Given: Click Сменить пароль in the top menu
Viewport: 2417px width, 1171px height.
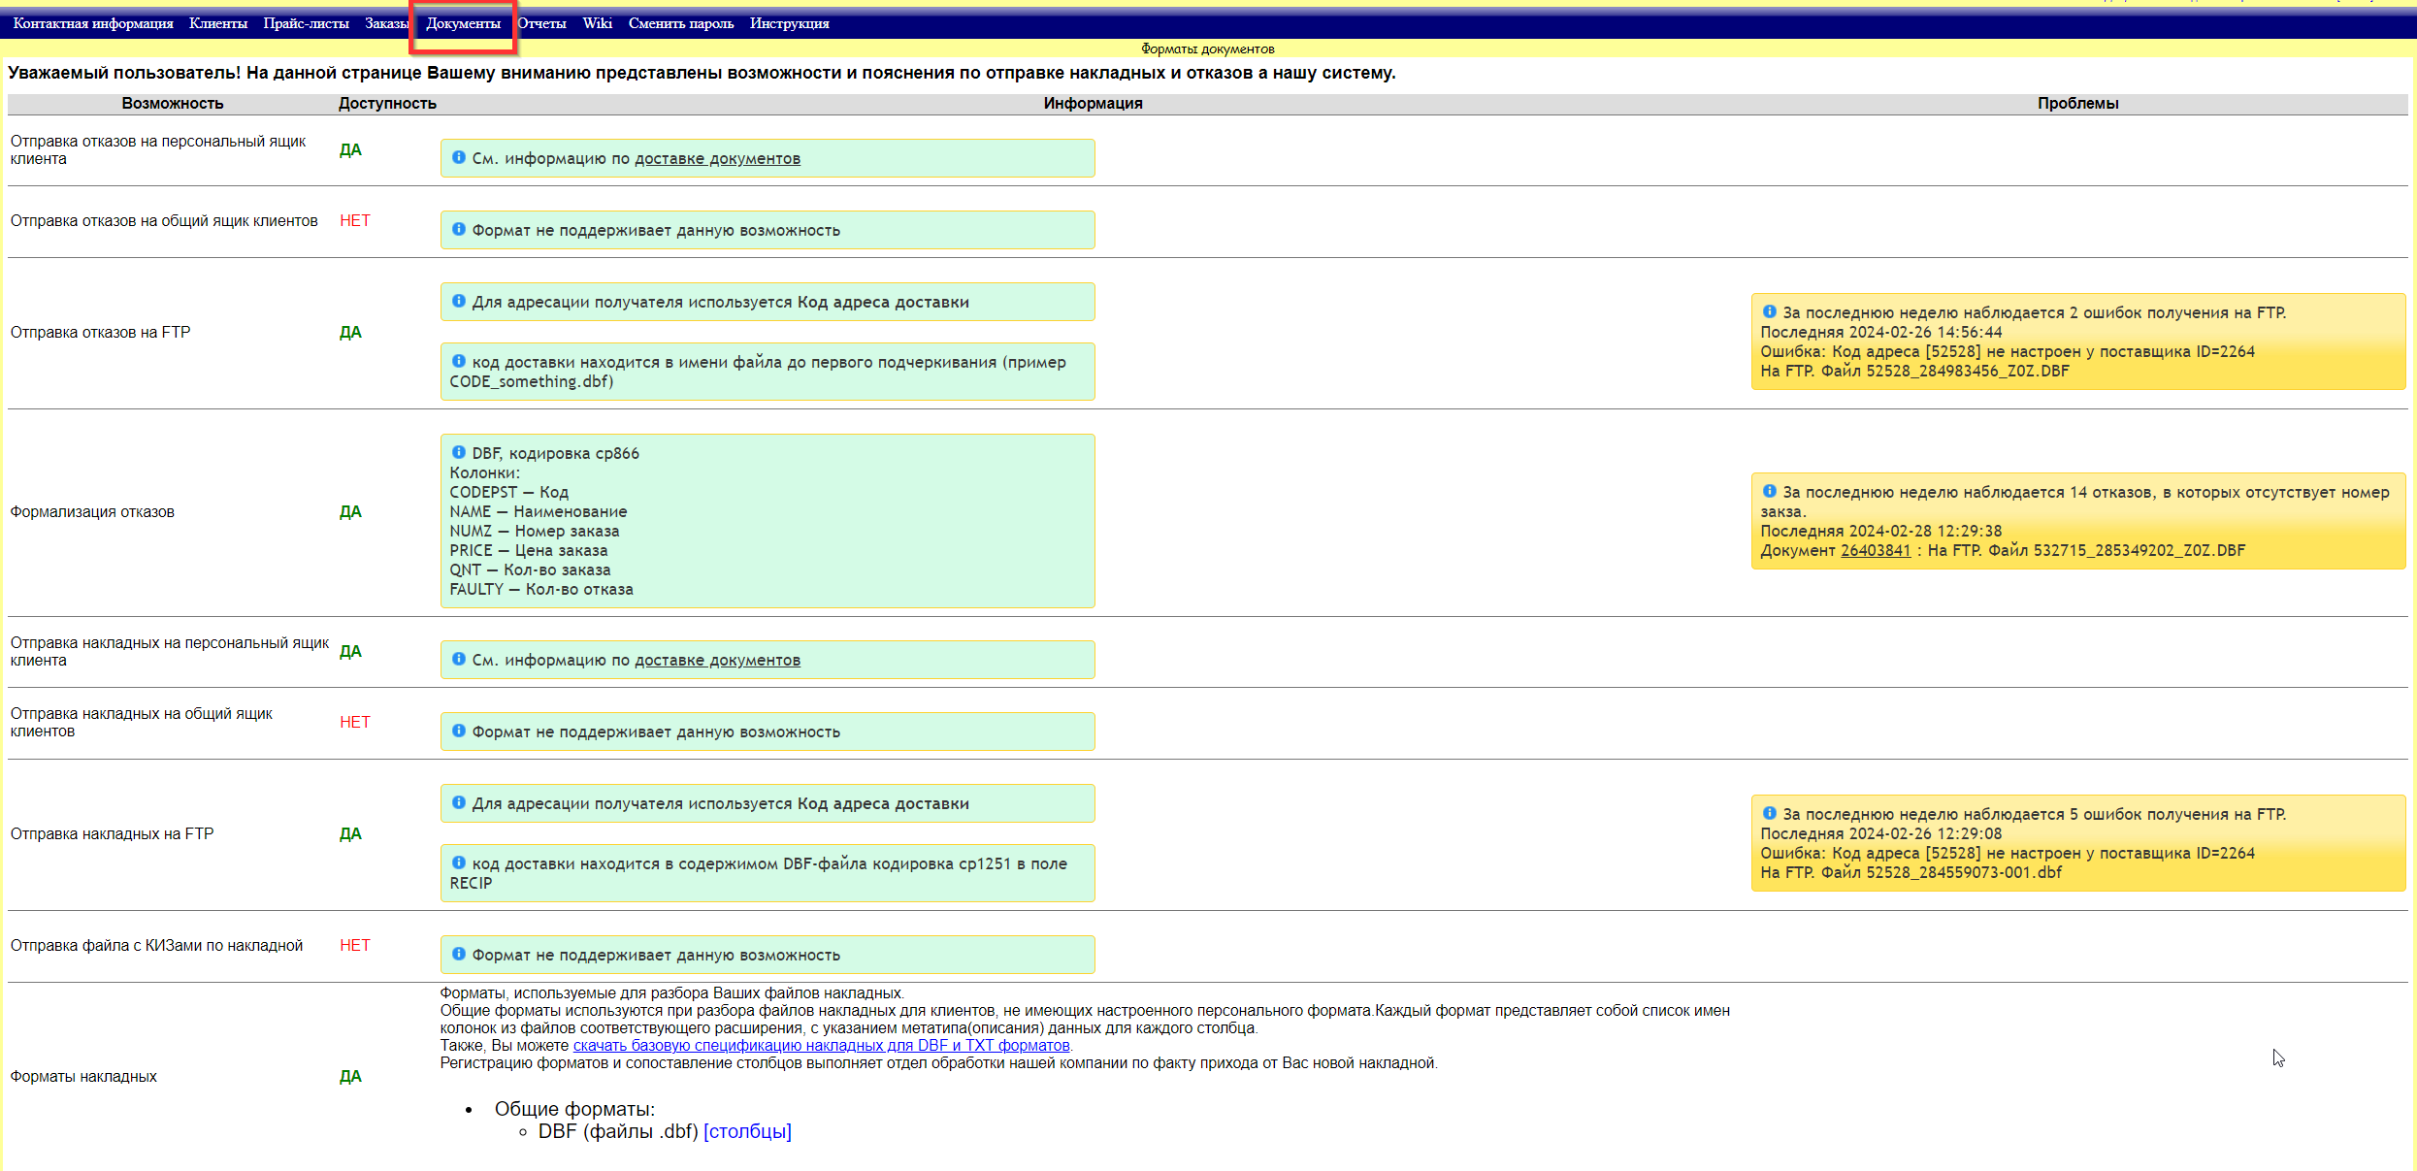Looking at the screenshot, I should tap(681, 23).
